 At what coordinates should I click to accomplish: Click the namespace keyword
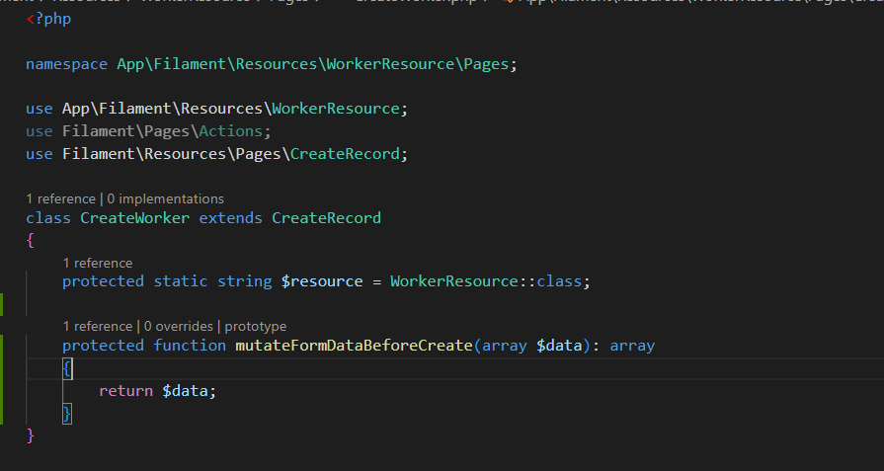pyautogui.click(x=66, y=64)
